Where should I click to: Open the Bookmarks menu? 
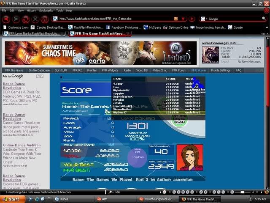tap(46, 10)
